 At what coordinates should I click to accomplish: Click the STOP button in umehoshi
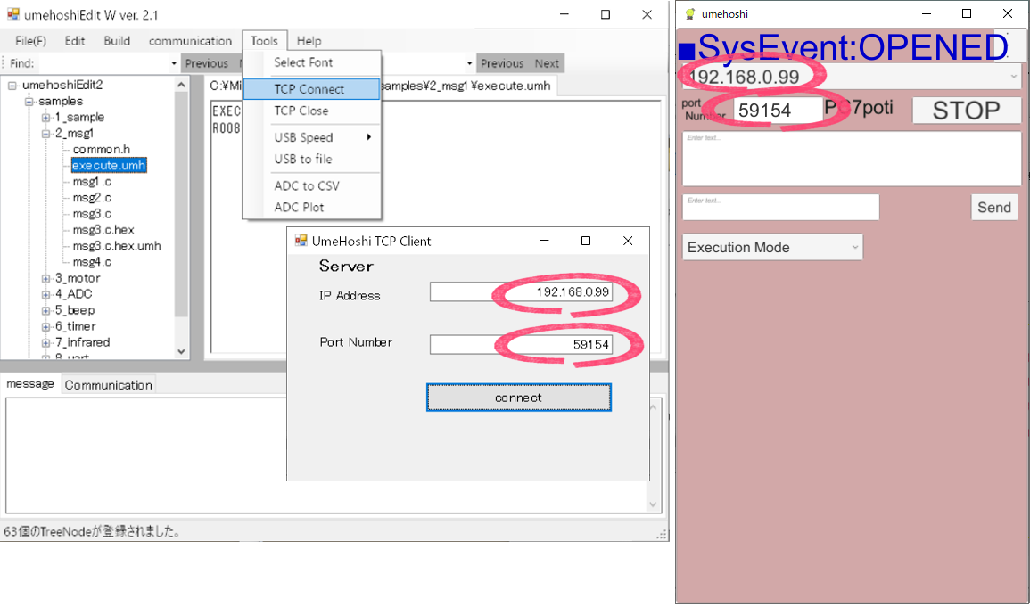coord(966,111)
